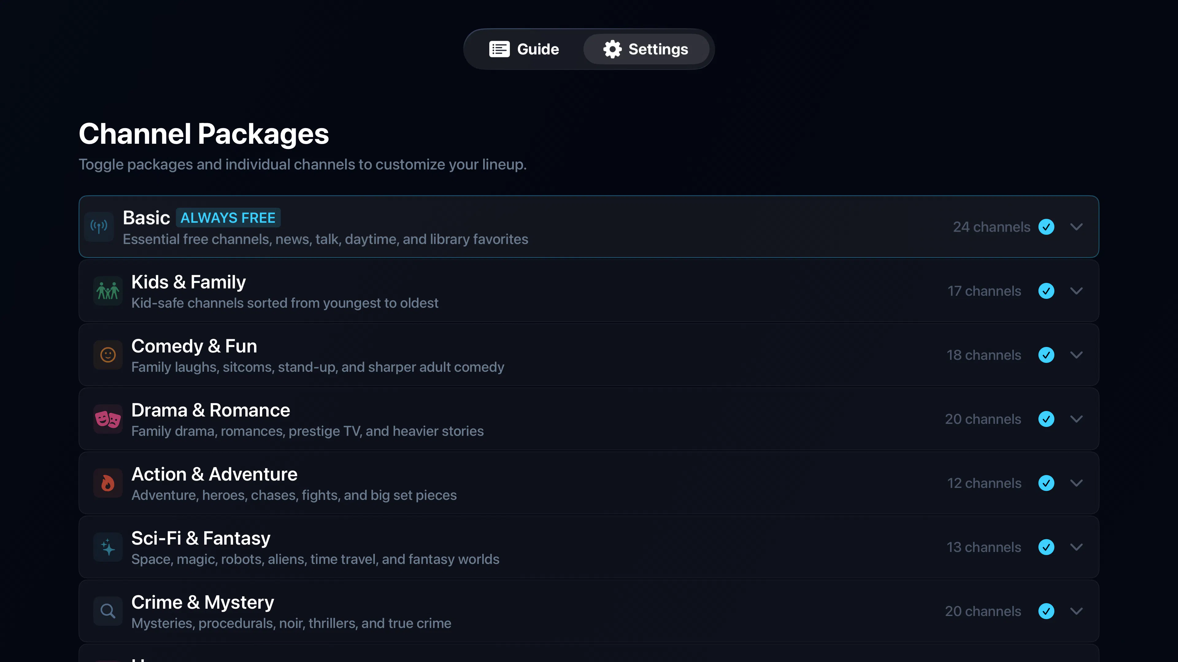Click the 12 channels count
Screen dimensions: 1178x662
tap(984, 483)
